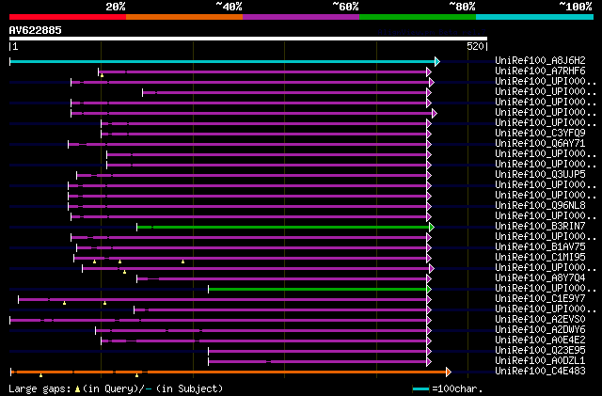Click the =100char. scale label
The height and width of the screenshot is (396, 602).
click(x=457, y=388)
